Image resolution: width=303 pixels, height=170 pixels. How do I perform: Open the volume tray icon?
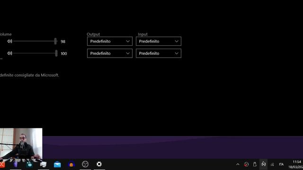tap(263, 164)
